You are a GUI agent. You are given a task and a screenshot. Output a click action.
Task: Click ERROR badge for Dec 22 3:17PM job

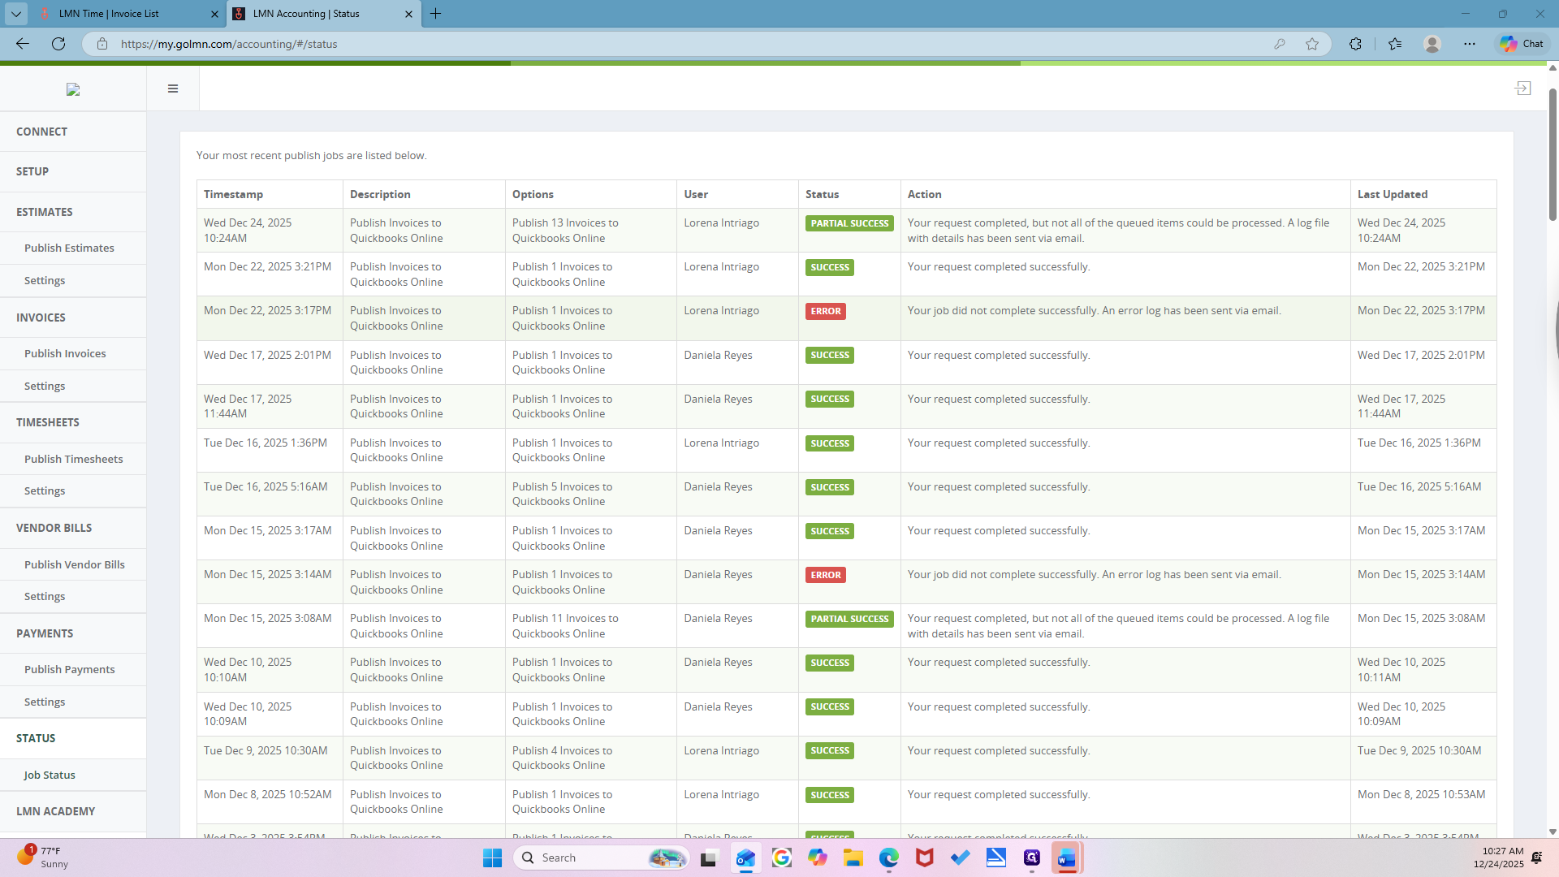[826, 311]
